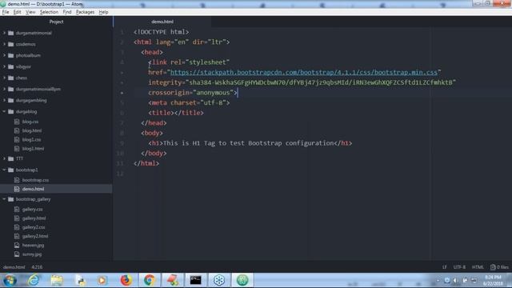
Task: Open the View menu
Action: 30,12
